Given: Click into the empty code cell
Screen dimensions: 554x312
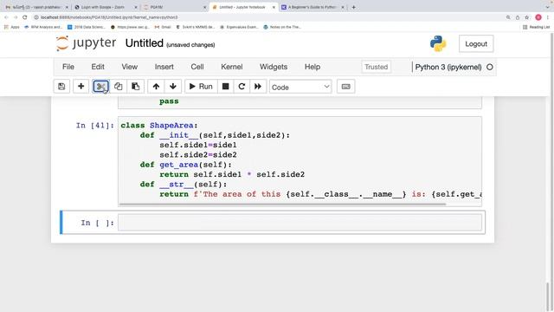Looking at the screenshot, I should [300, 222].
